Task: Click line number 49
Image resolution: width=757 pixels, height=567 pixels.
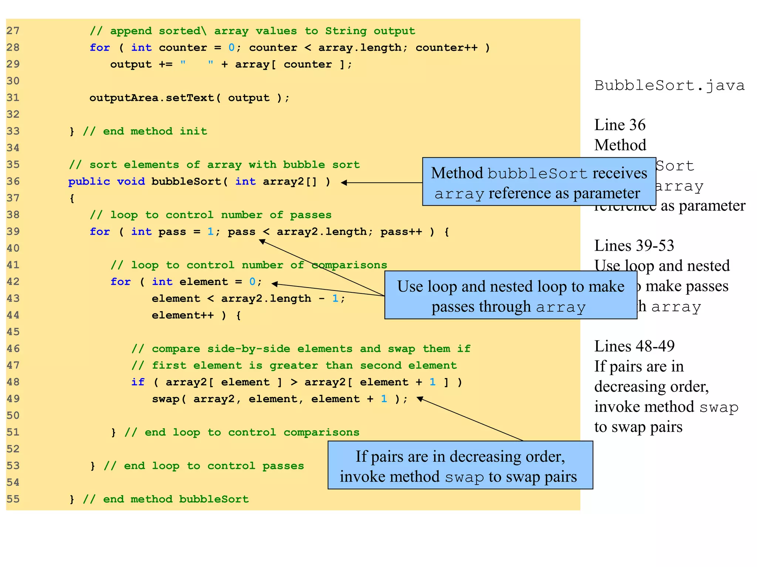Action: point(13,399)
